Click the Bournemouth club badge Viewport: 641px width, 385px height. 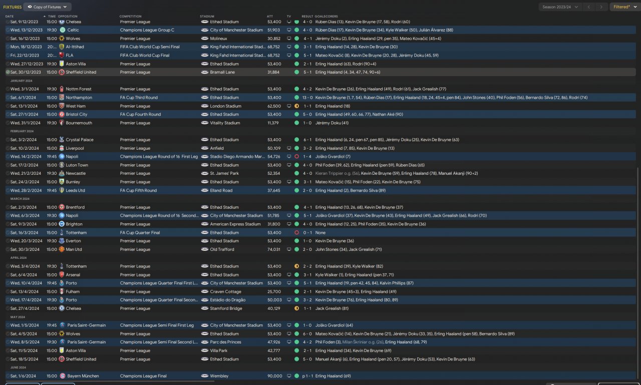[62, 123]
